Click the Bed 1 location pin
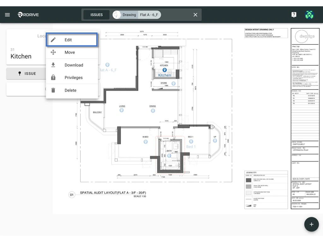323x242 pixels. 191,141
